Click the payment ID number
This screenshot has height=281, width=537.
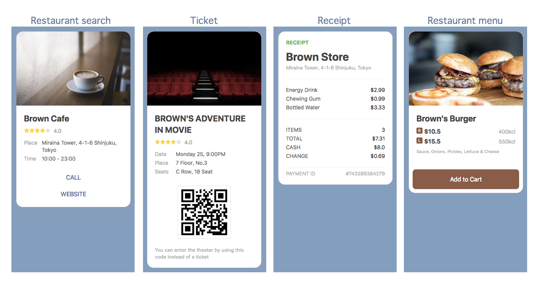click(x=365, y=174)
